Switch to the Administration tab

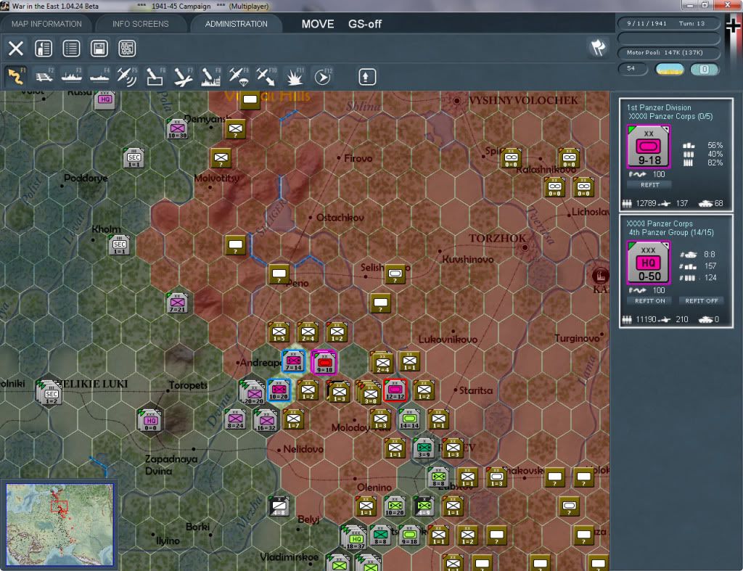coord(236,24)
